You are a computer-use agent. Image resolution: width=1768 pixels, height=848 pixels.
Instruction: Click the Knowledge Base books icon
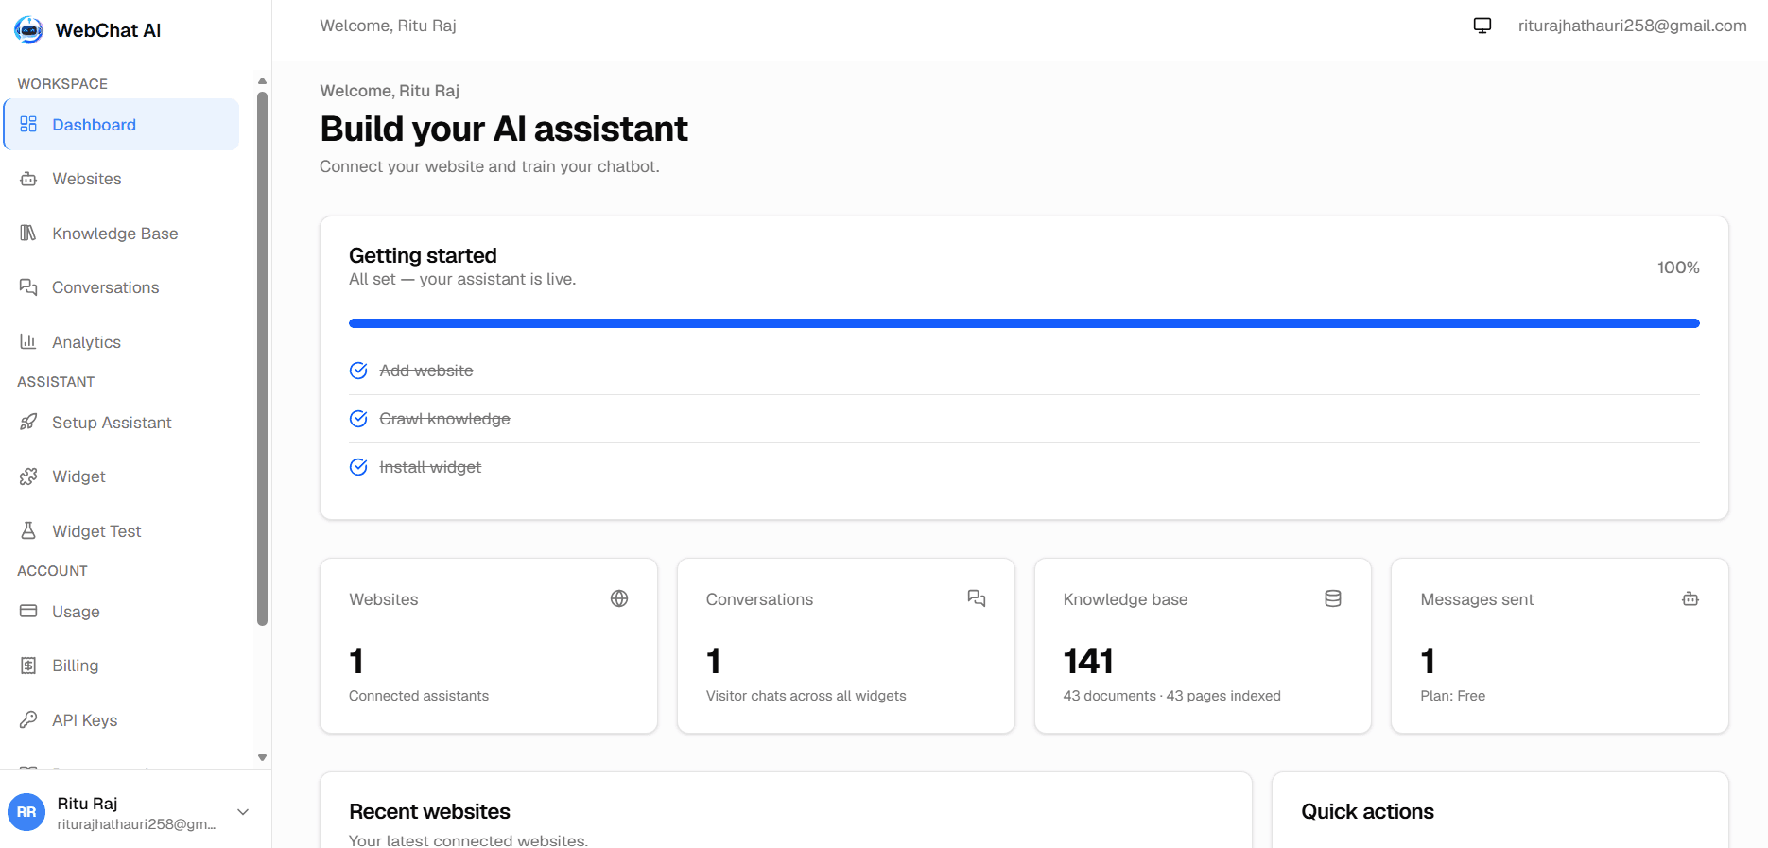click(x=28, y=233)
